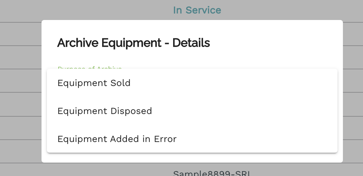Click blank dialog area right of the title
The image size is (363, 176).
point(275,43)
